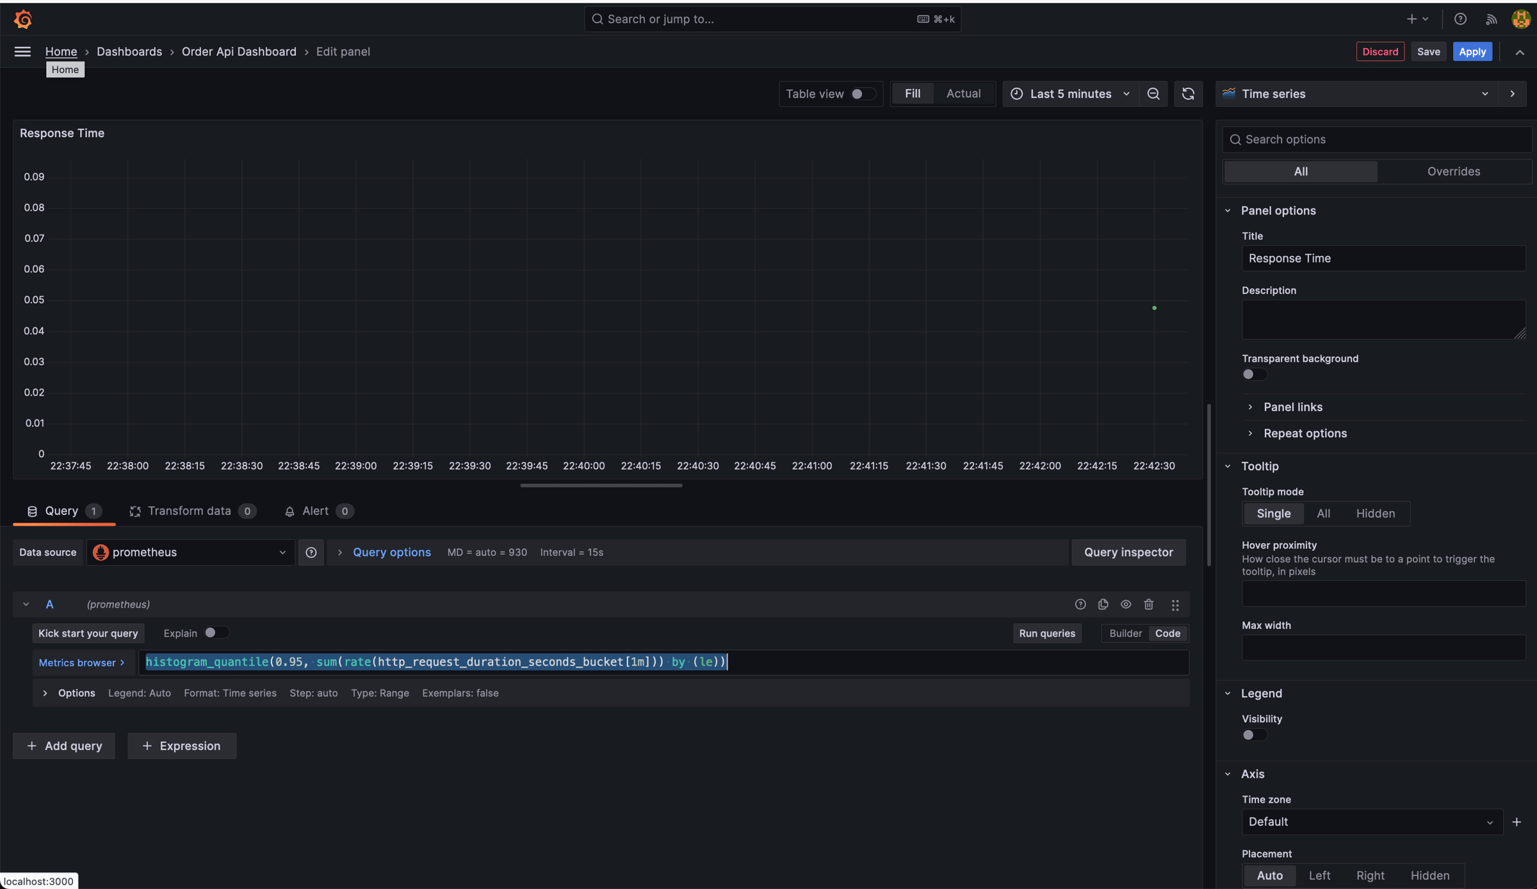Viewport: 1537px width, 889px height.
Task: Enable the Table view toggle
Action: click(x=862, y=94)
